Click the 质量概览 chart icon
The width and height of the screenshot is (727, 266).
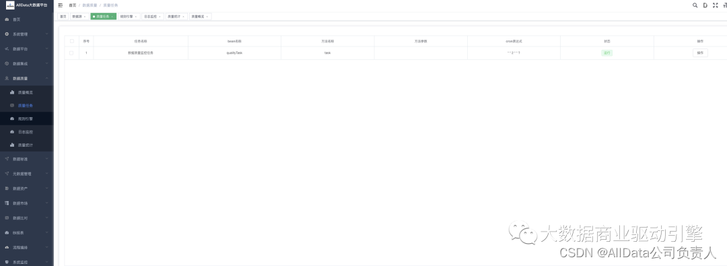[12, 92]
